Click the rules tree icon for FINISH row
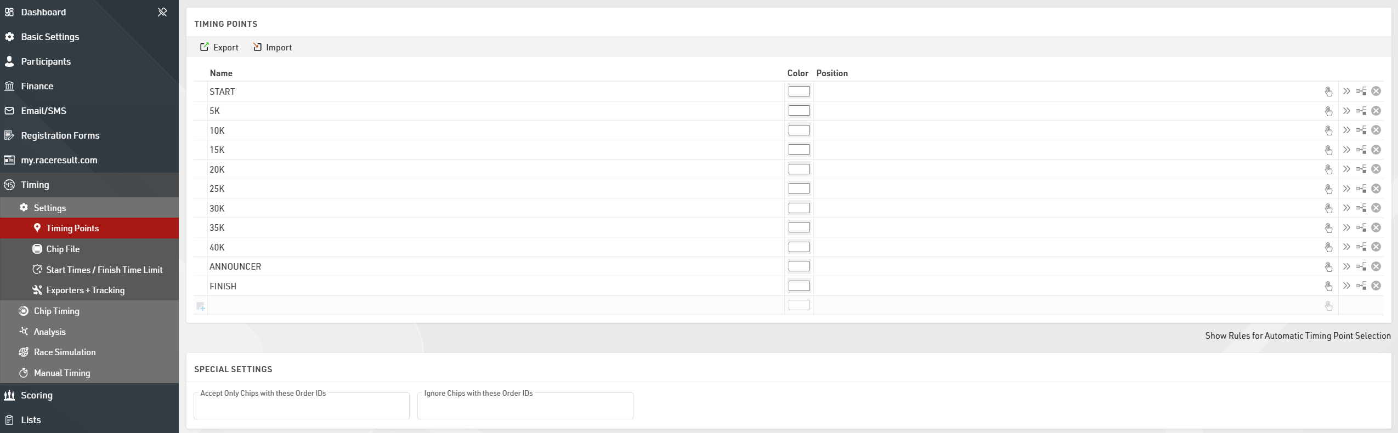Viewport: 1398px width, 433px height. (1361, 286)
